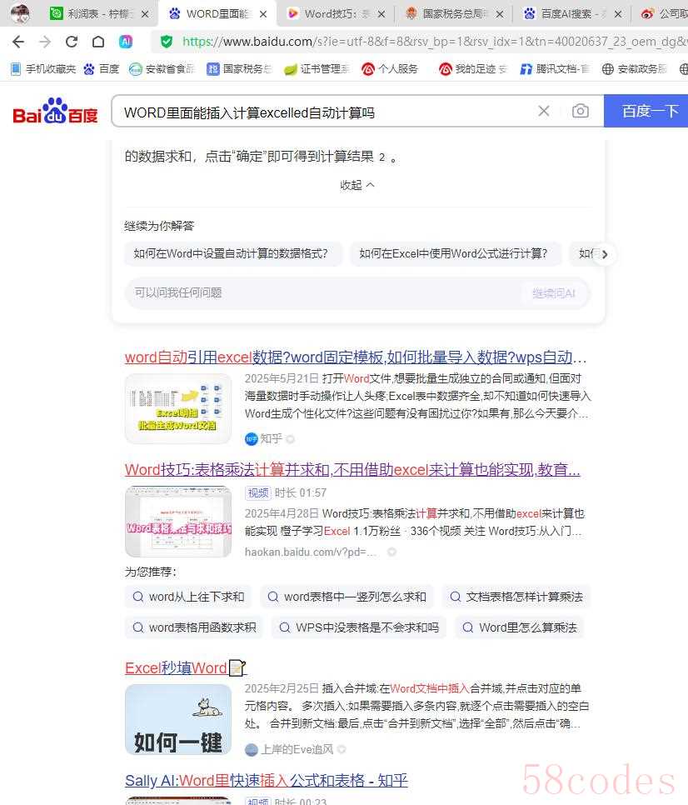Search recommendation word从上往下求和

[188, 597]
